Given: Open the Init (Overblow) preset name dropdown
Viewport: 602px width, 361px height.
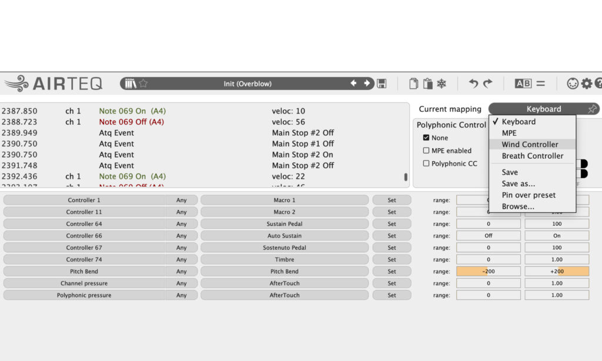Looking at the screenshot, I should 248,83.
